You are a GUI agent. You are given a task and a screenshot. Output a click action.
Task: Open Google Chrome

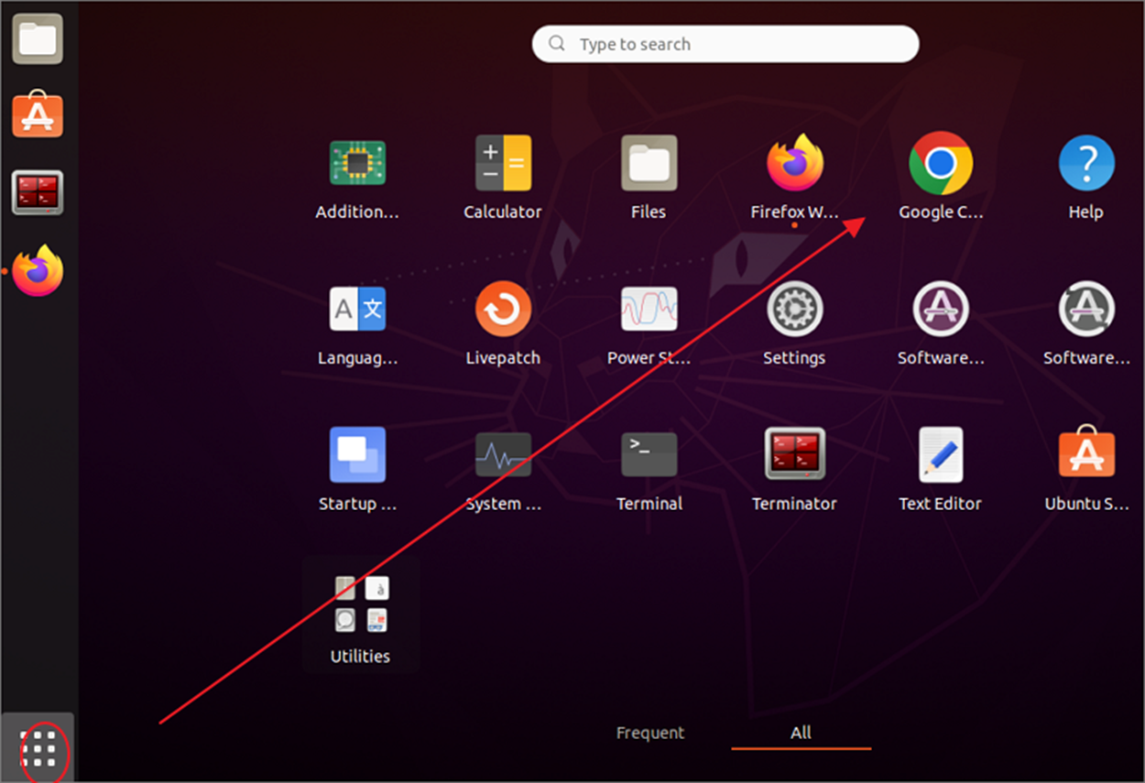click(941, 163)
